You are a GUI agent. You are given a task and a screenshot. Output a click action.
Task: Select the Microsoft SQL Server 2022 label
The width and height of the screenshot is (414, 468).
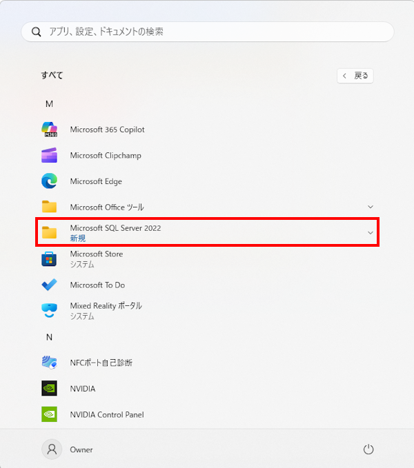pyautogui.click(x=115, y=228)
